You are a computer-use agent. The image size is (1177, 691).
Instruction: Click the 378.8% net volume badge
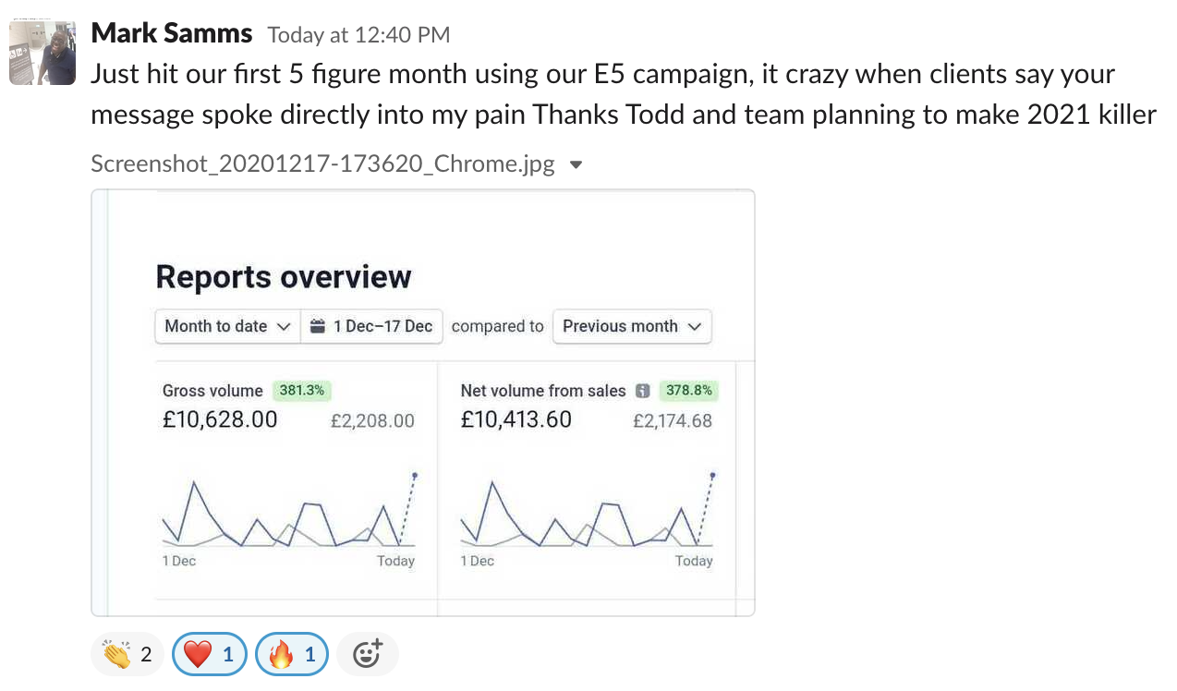click(x=688, y=391)
